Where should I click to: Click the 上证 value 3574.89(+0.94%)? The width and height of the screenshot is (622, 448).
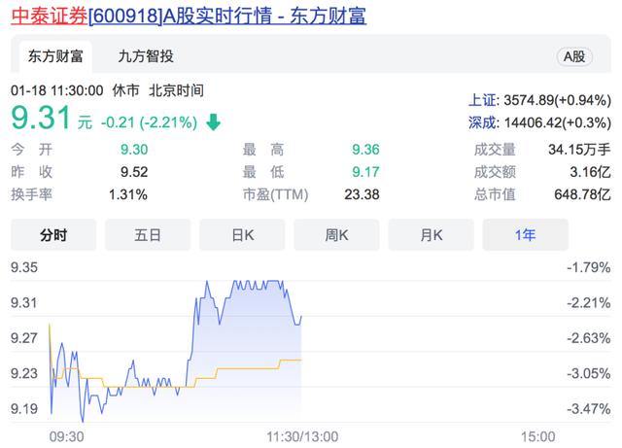(557, 100)
